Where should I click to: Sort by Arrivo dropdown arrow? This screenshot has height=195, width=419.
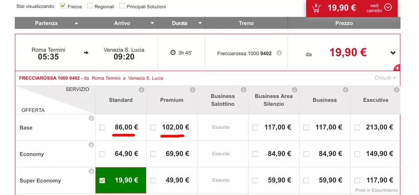tap(152, 23)
